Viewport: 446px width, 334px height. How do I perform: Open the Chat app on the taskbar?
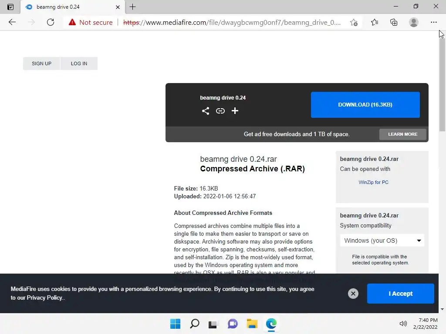pos(233,324)
